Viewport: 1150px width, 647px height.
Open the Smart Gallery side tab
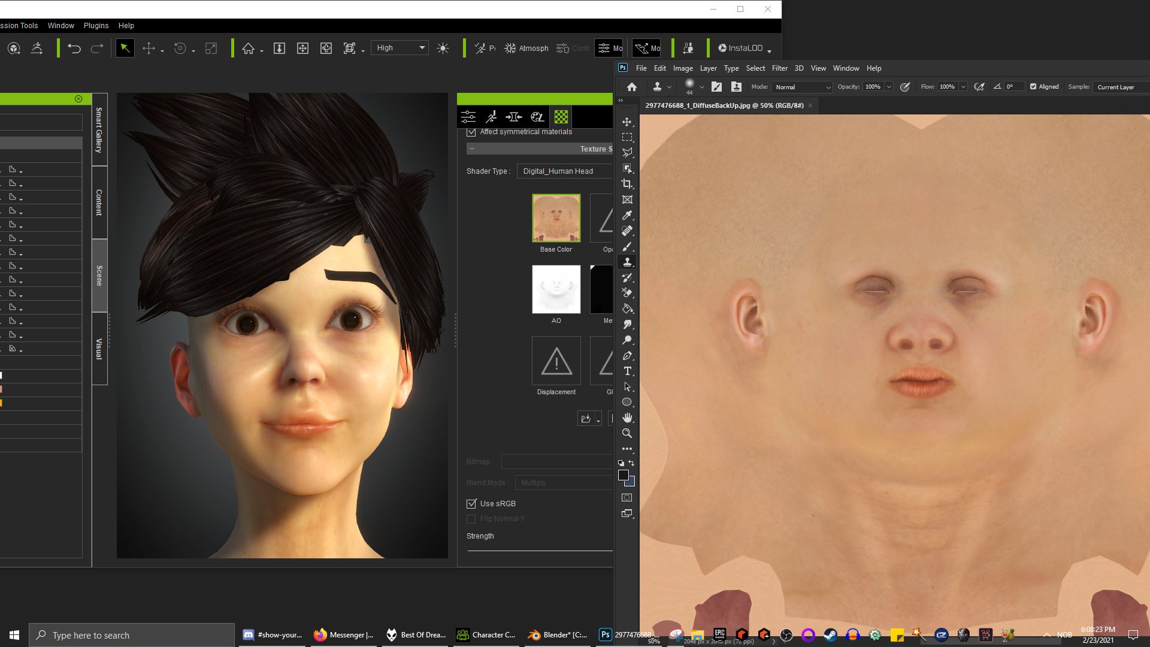click(x=99, y=129)
